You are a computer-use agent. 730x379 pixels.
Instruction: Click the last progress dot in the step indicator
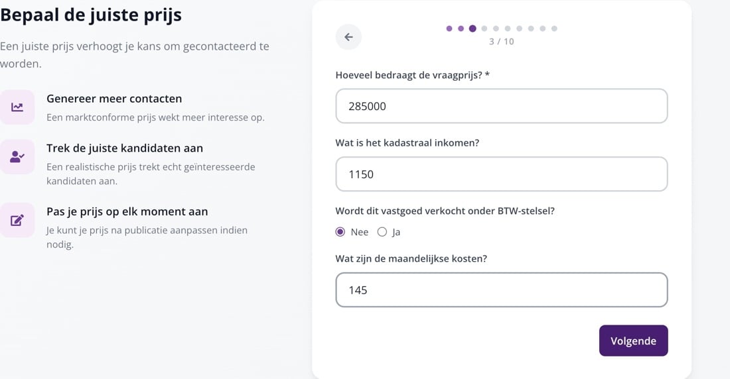554,28
